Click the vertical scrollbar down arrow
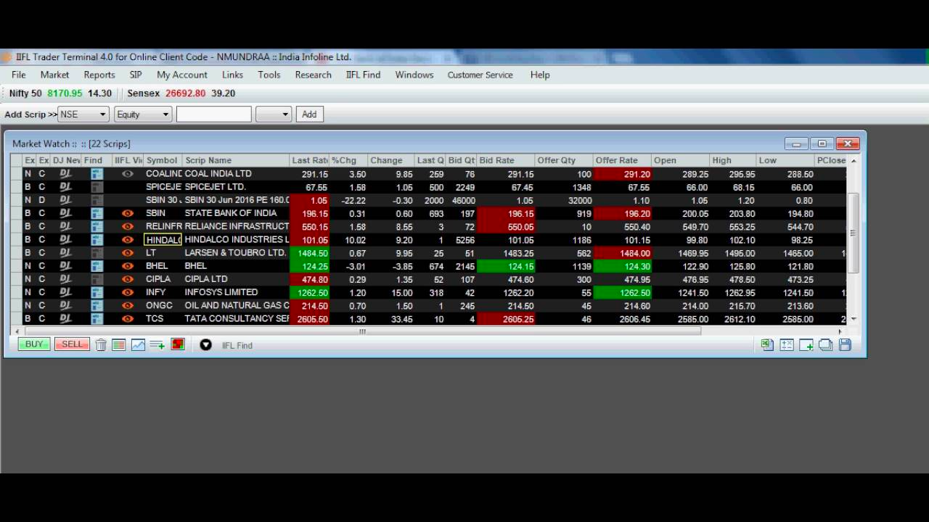This screenshot has width=929, height=522. click(854, 319)
